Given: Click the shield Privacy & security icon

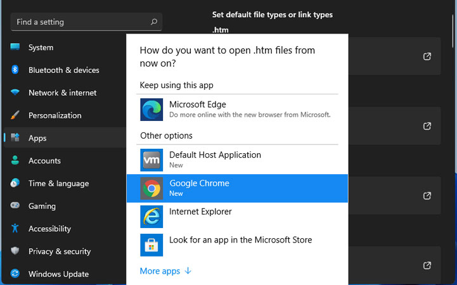Looking at the screenshot, I should coord(15,251).
